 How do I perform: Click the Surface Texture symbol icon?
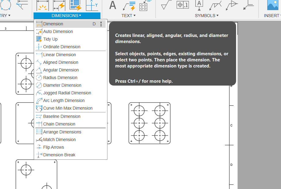click(166, 5)
